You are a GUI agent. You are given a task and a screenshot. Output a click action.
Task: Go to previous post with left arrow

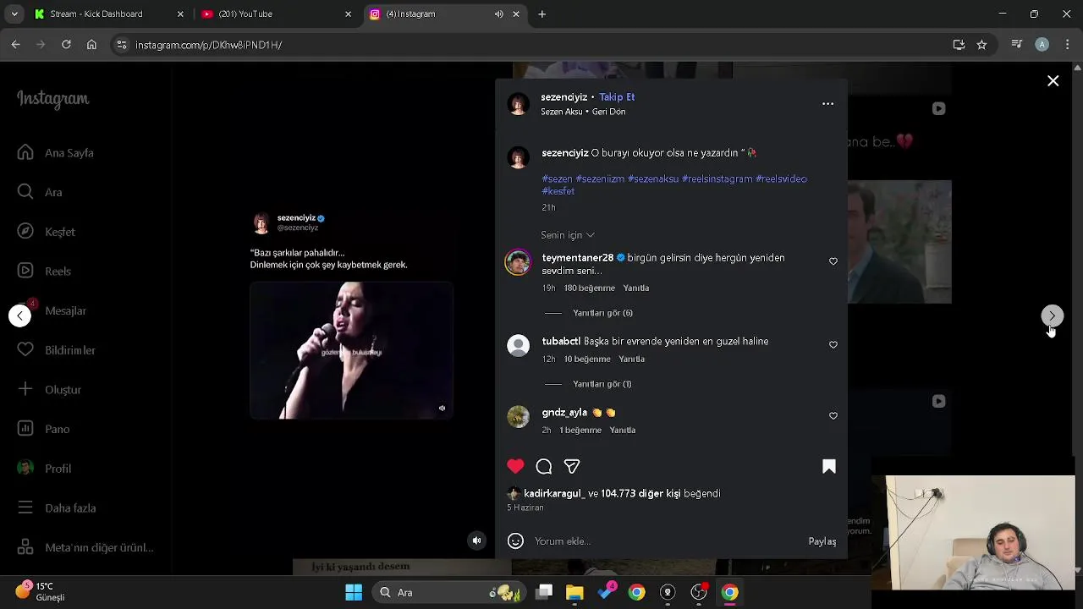pos(19,315)
